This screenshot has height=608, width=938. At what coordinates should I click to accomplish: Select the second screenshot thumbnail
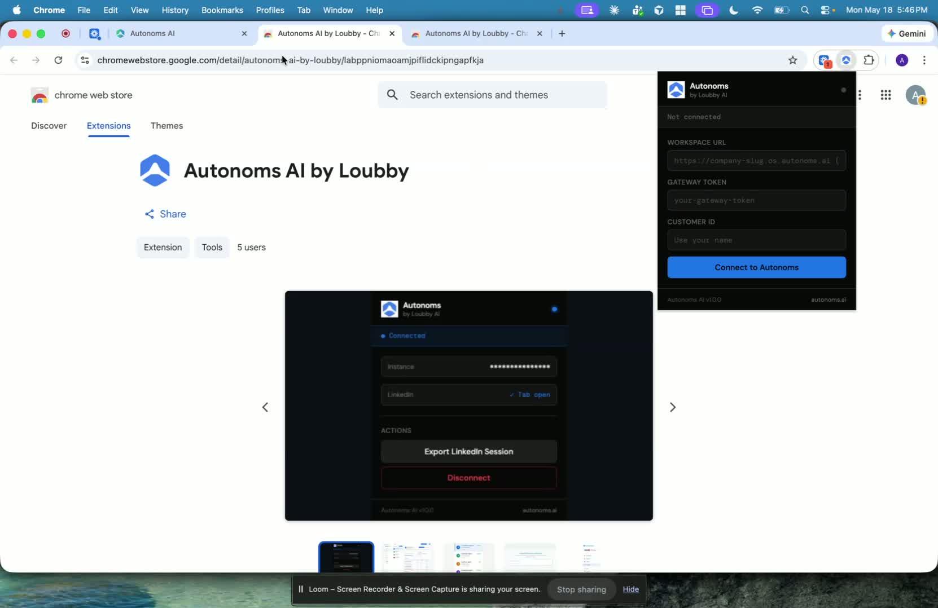tap(407, 557)
